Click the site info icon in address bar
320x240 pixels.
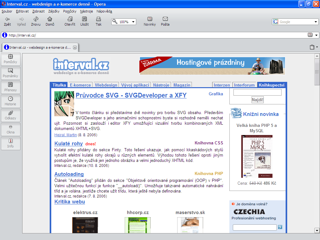[4, 35]
